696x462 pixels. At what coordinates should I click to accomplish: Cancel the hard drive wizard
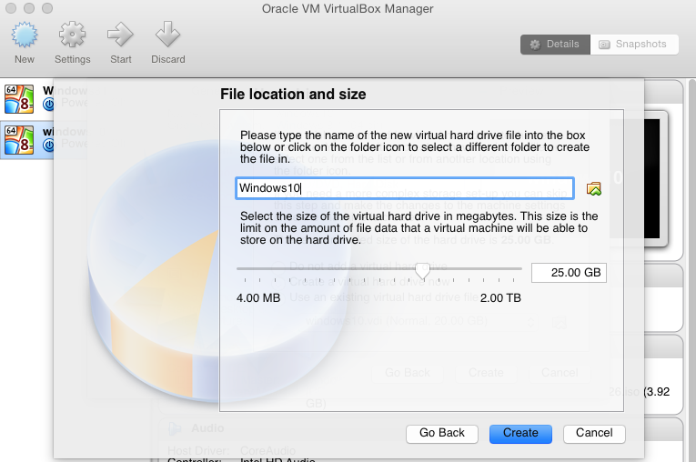593,433
